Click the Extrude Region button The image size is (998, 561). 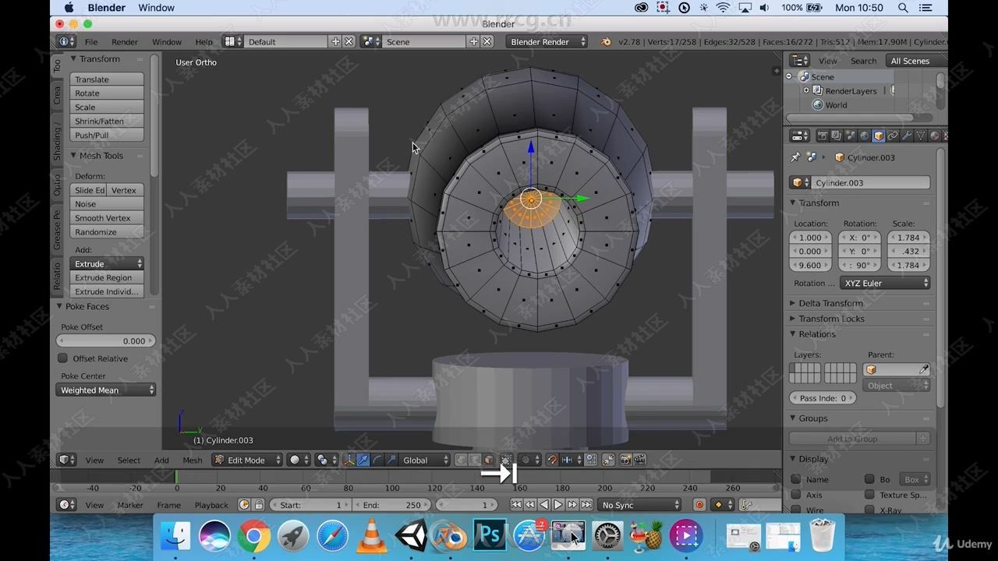pyautogui.click(x=107, y=277)
